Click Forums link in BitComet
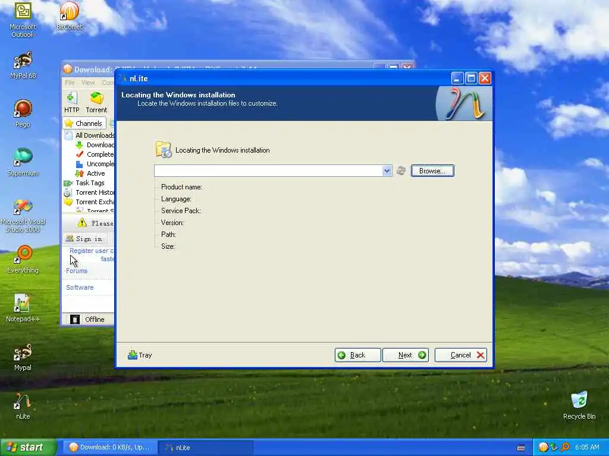The height and width of the screenshot is (456, 609). click(77, 271)
